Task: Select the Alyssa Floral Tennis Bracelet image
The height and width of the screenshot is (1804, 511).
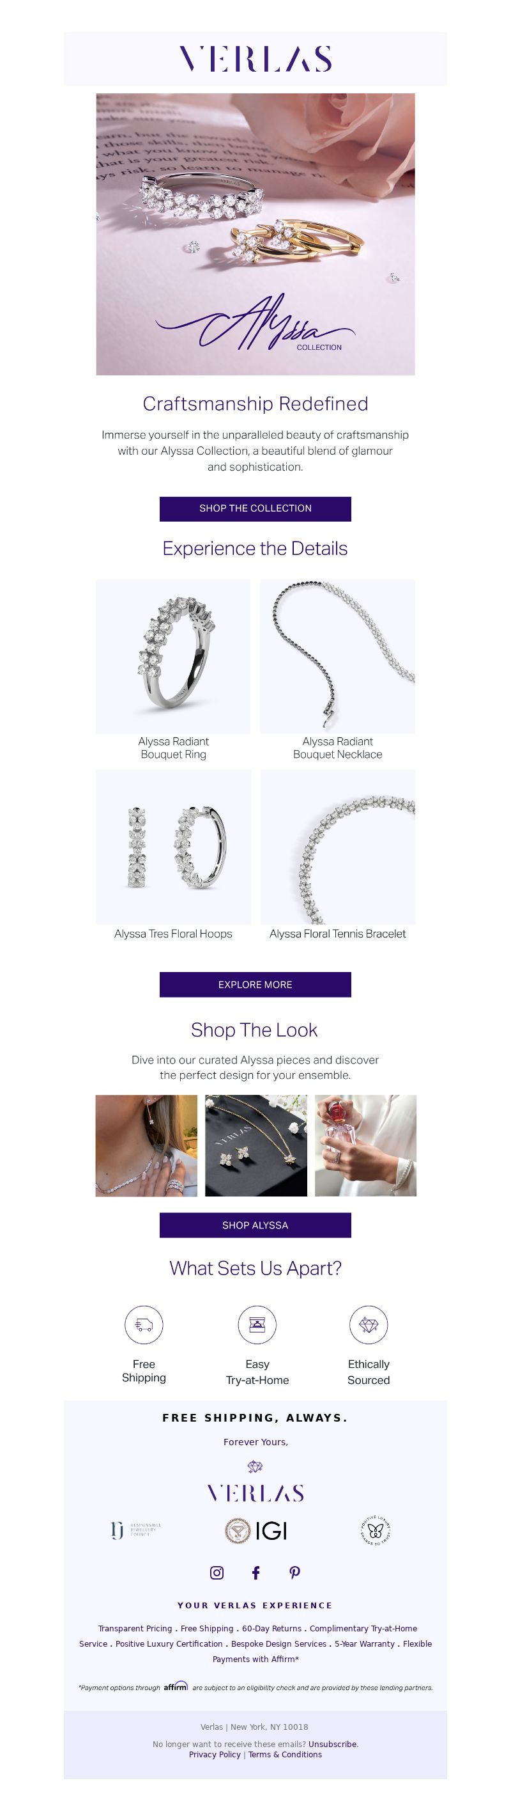Action: pyautogui.click(x=338, y=847)
